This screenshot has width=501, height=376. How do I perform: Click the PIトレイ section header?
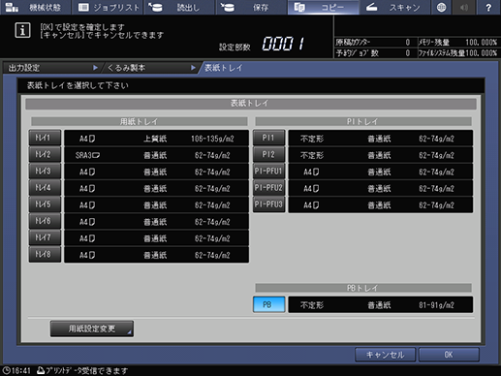tap(363, 121)
